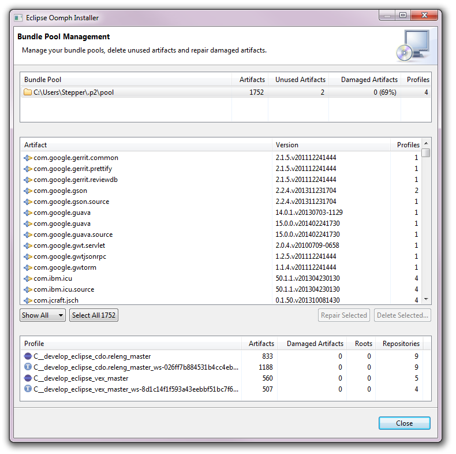
Task: Click version 1.2.5.v201112241444 cell
Action: pos(306,256)
